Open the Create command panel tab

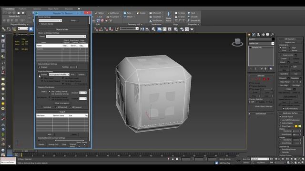[x=249, y=35]
